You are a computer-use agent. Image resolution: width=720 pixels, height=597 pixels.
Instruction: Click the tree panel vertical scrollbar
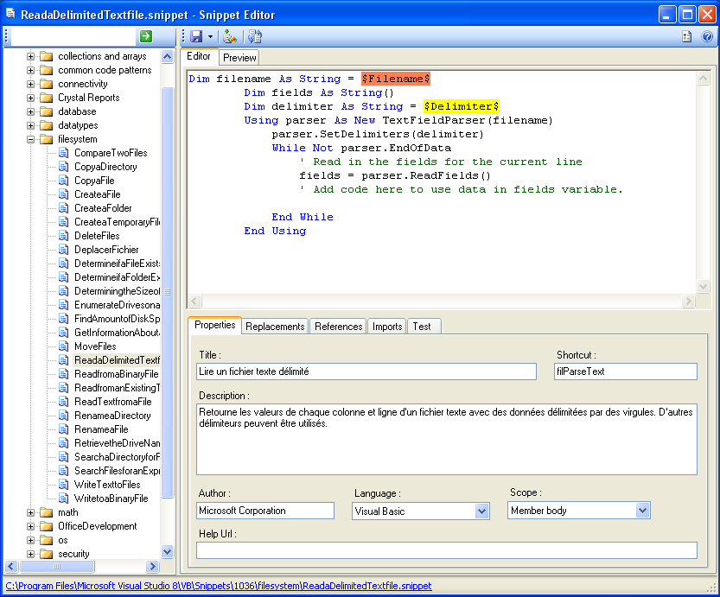tap(168, 294)
